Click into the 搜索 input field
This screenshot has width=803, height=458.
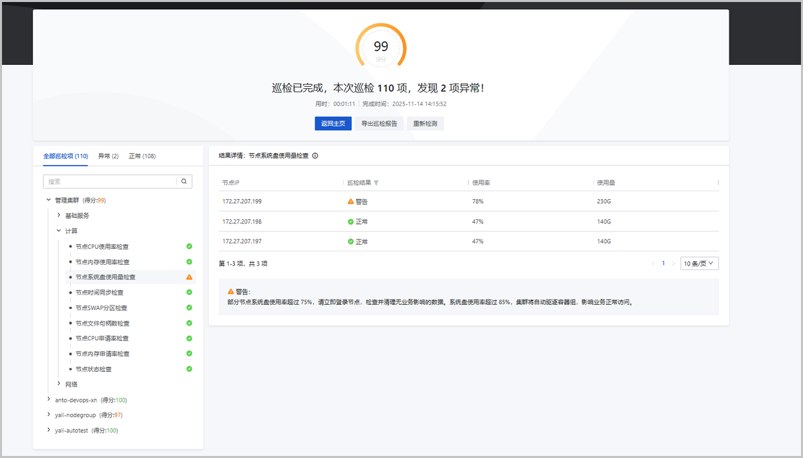[x=110, y=181]
